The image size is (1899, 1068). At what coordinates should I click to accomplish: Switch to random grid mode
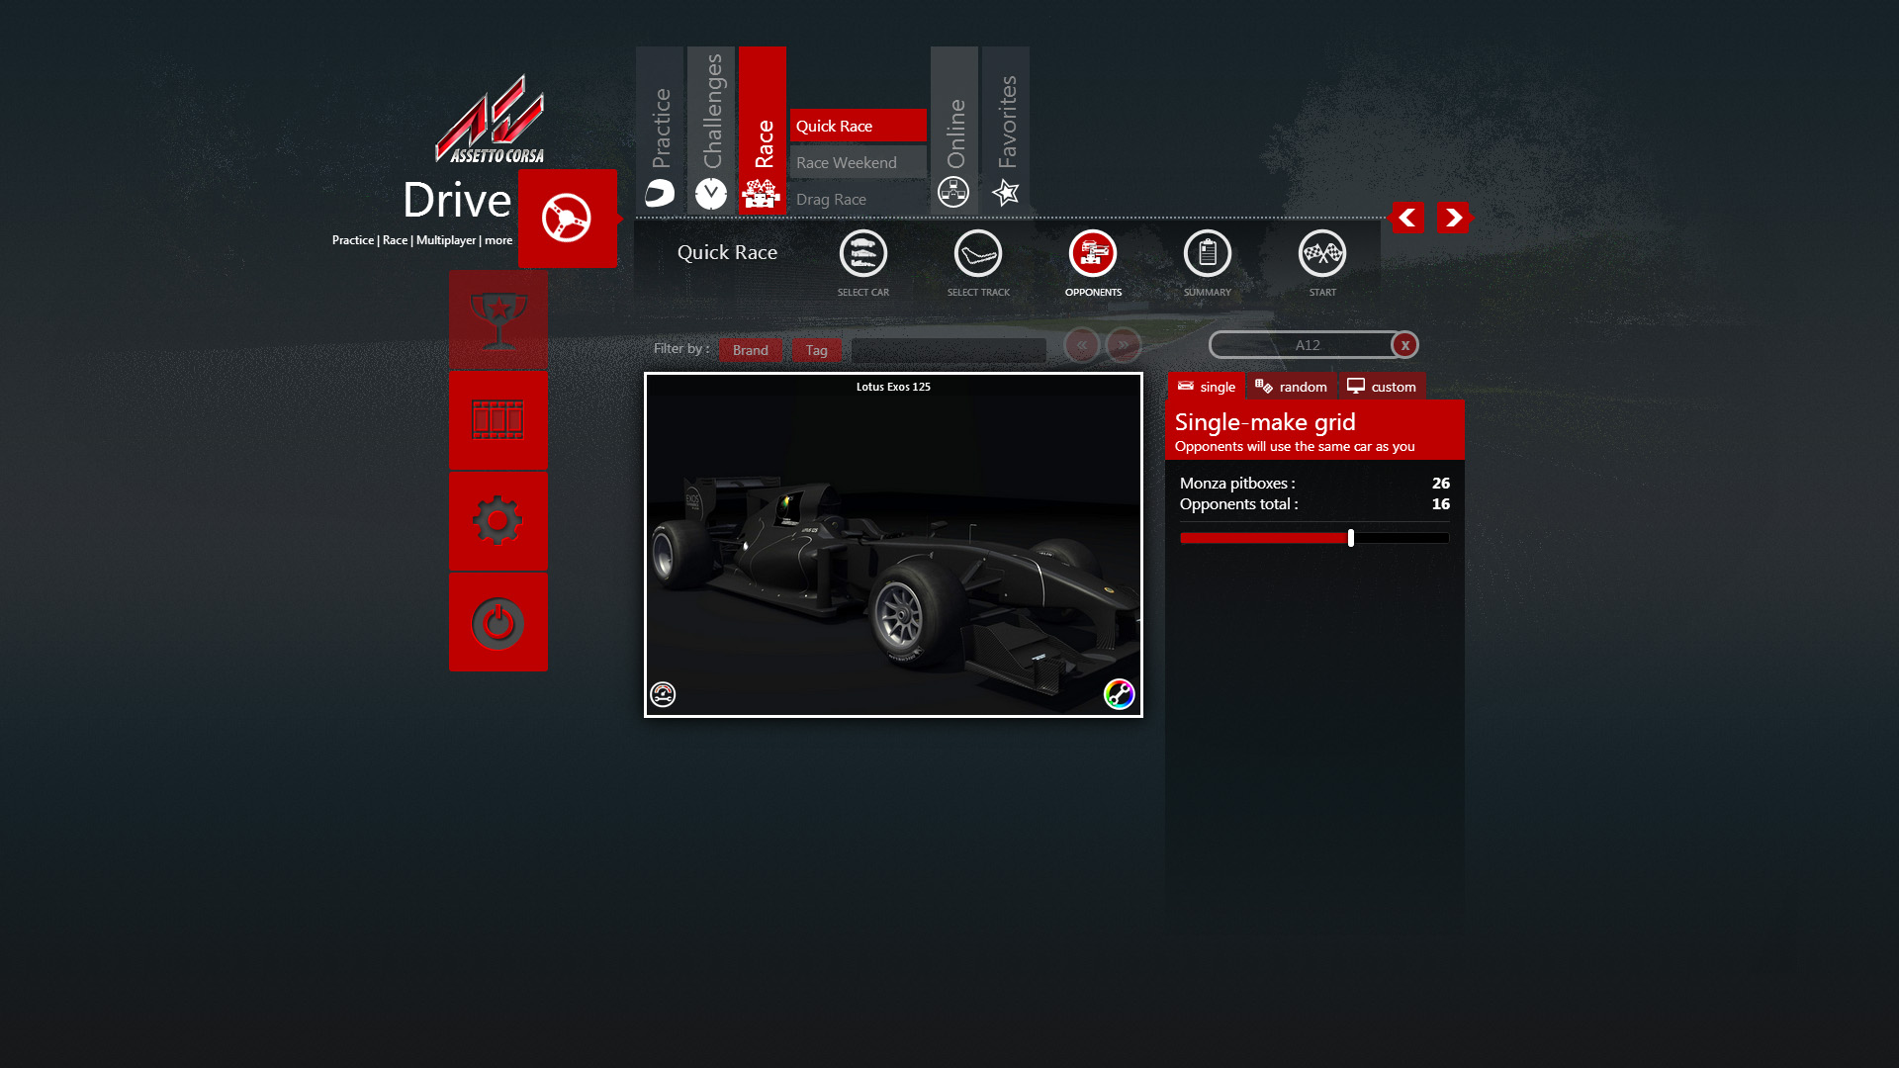[x=1292, y=387]
